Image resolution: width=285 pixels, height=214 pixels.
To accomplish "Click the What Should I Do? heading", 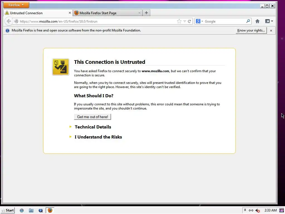I will pyautogui.click(x=94, y=96).
